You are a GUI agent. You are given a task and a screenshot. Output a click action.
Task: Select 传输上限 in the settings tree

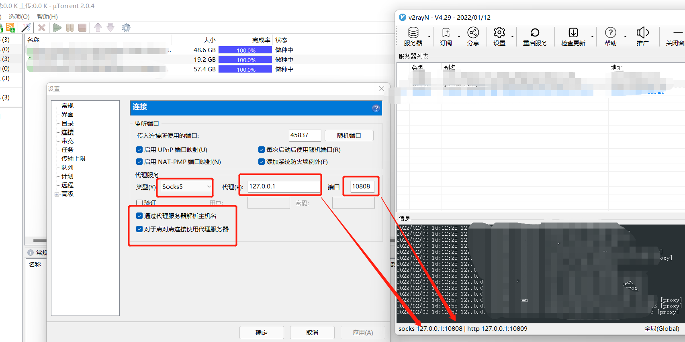[74, 159]
